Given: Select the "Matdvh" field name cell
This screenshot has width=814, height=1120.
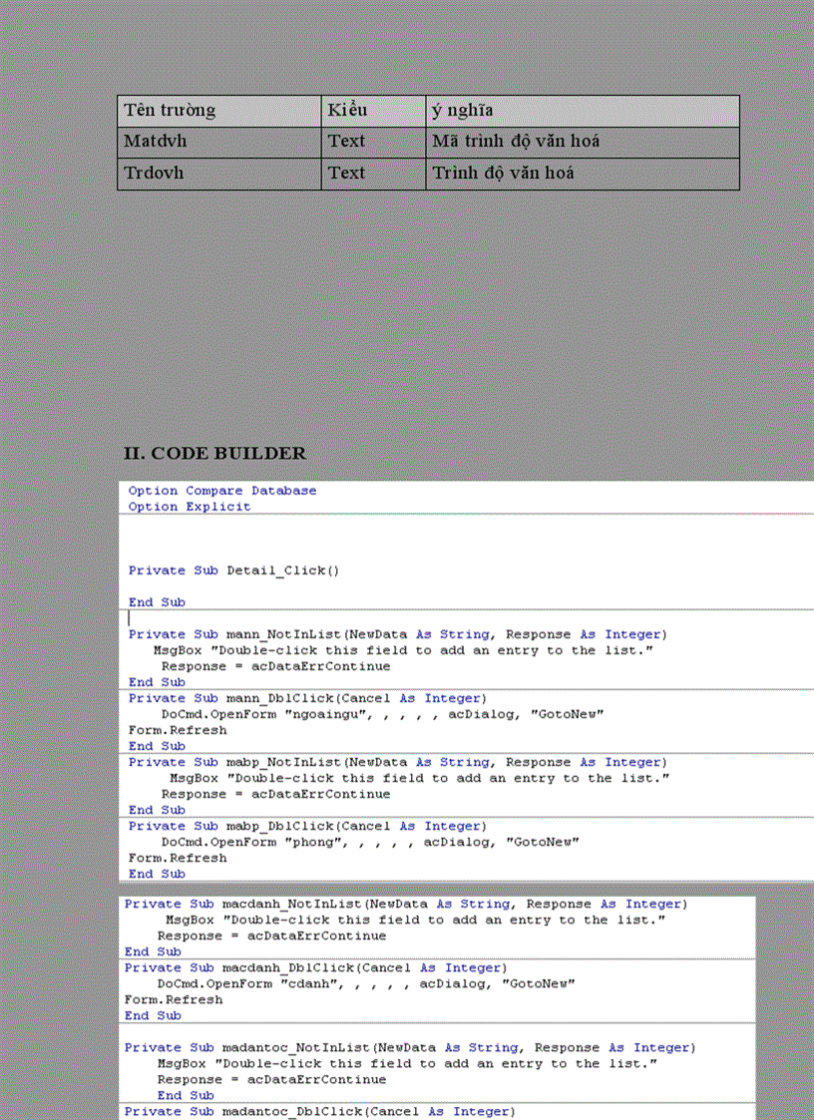Looking at the screenshot, I should coord(156,142).
